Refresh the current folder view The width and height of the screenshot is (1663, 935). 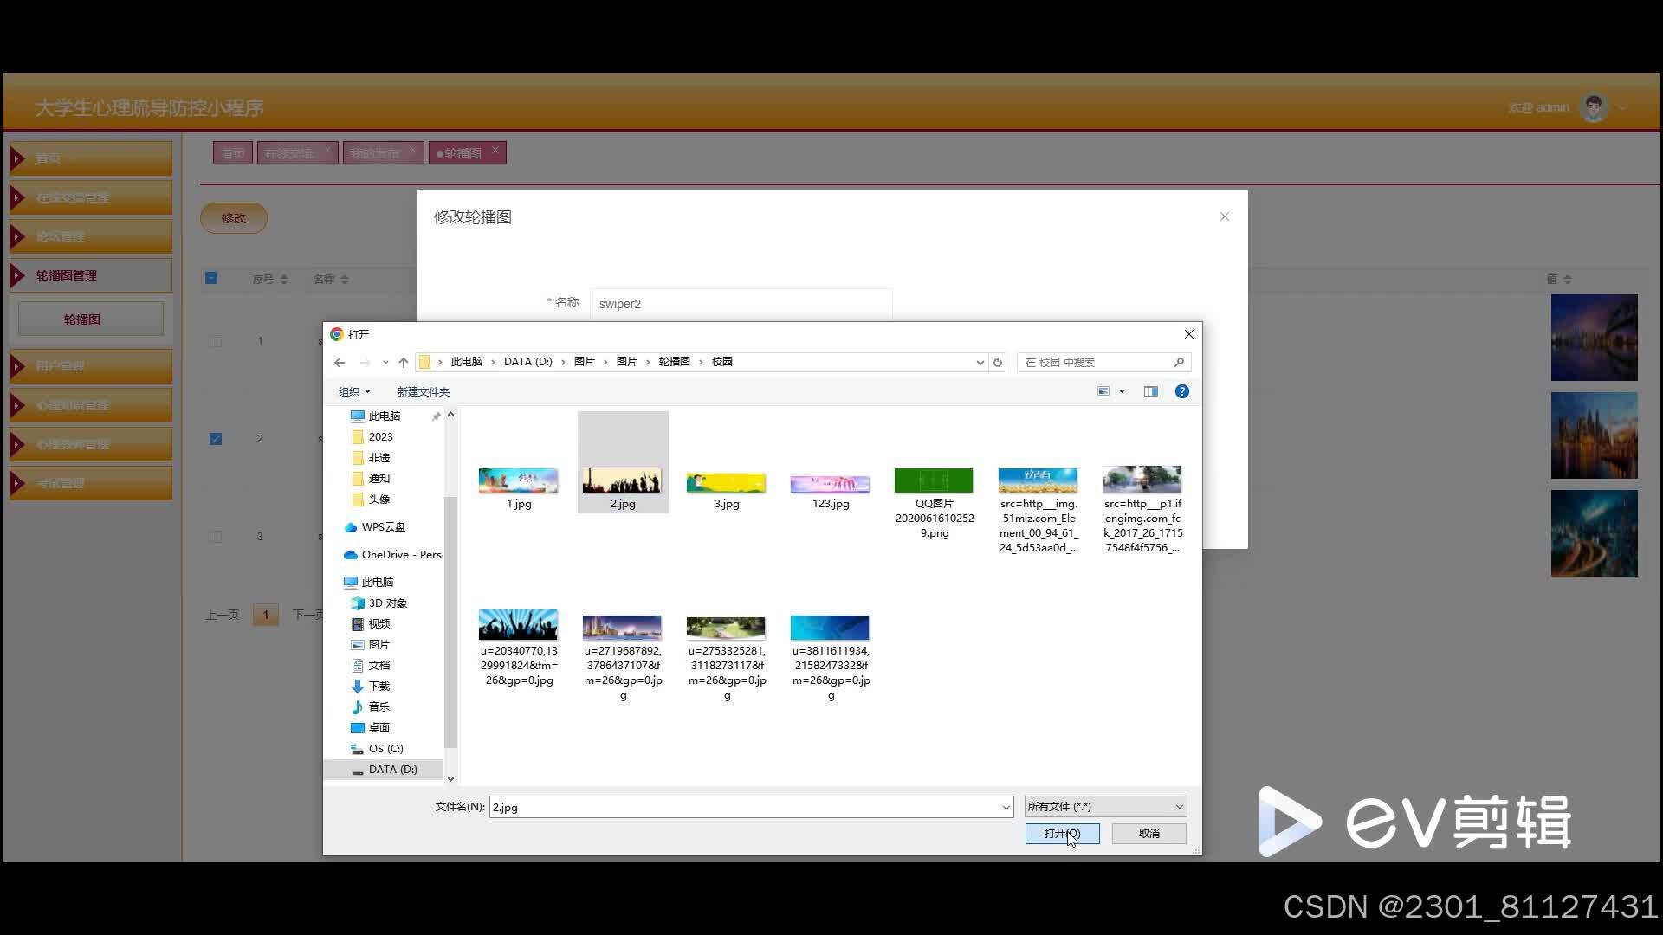998,362
